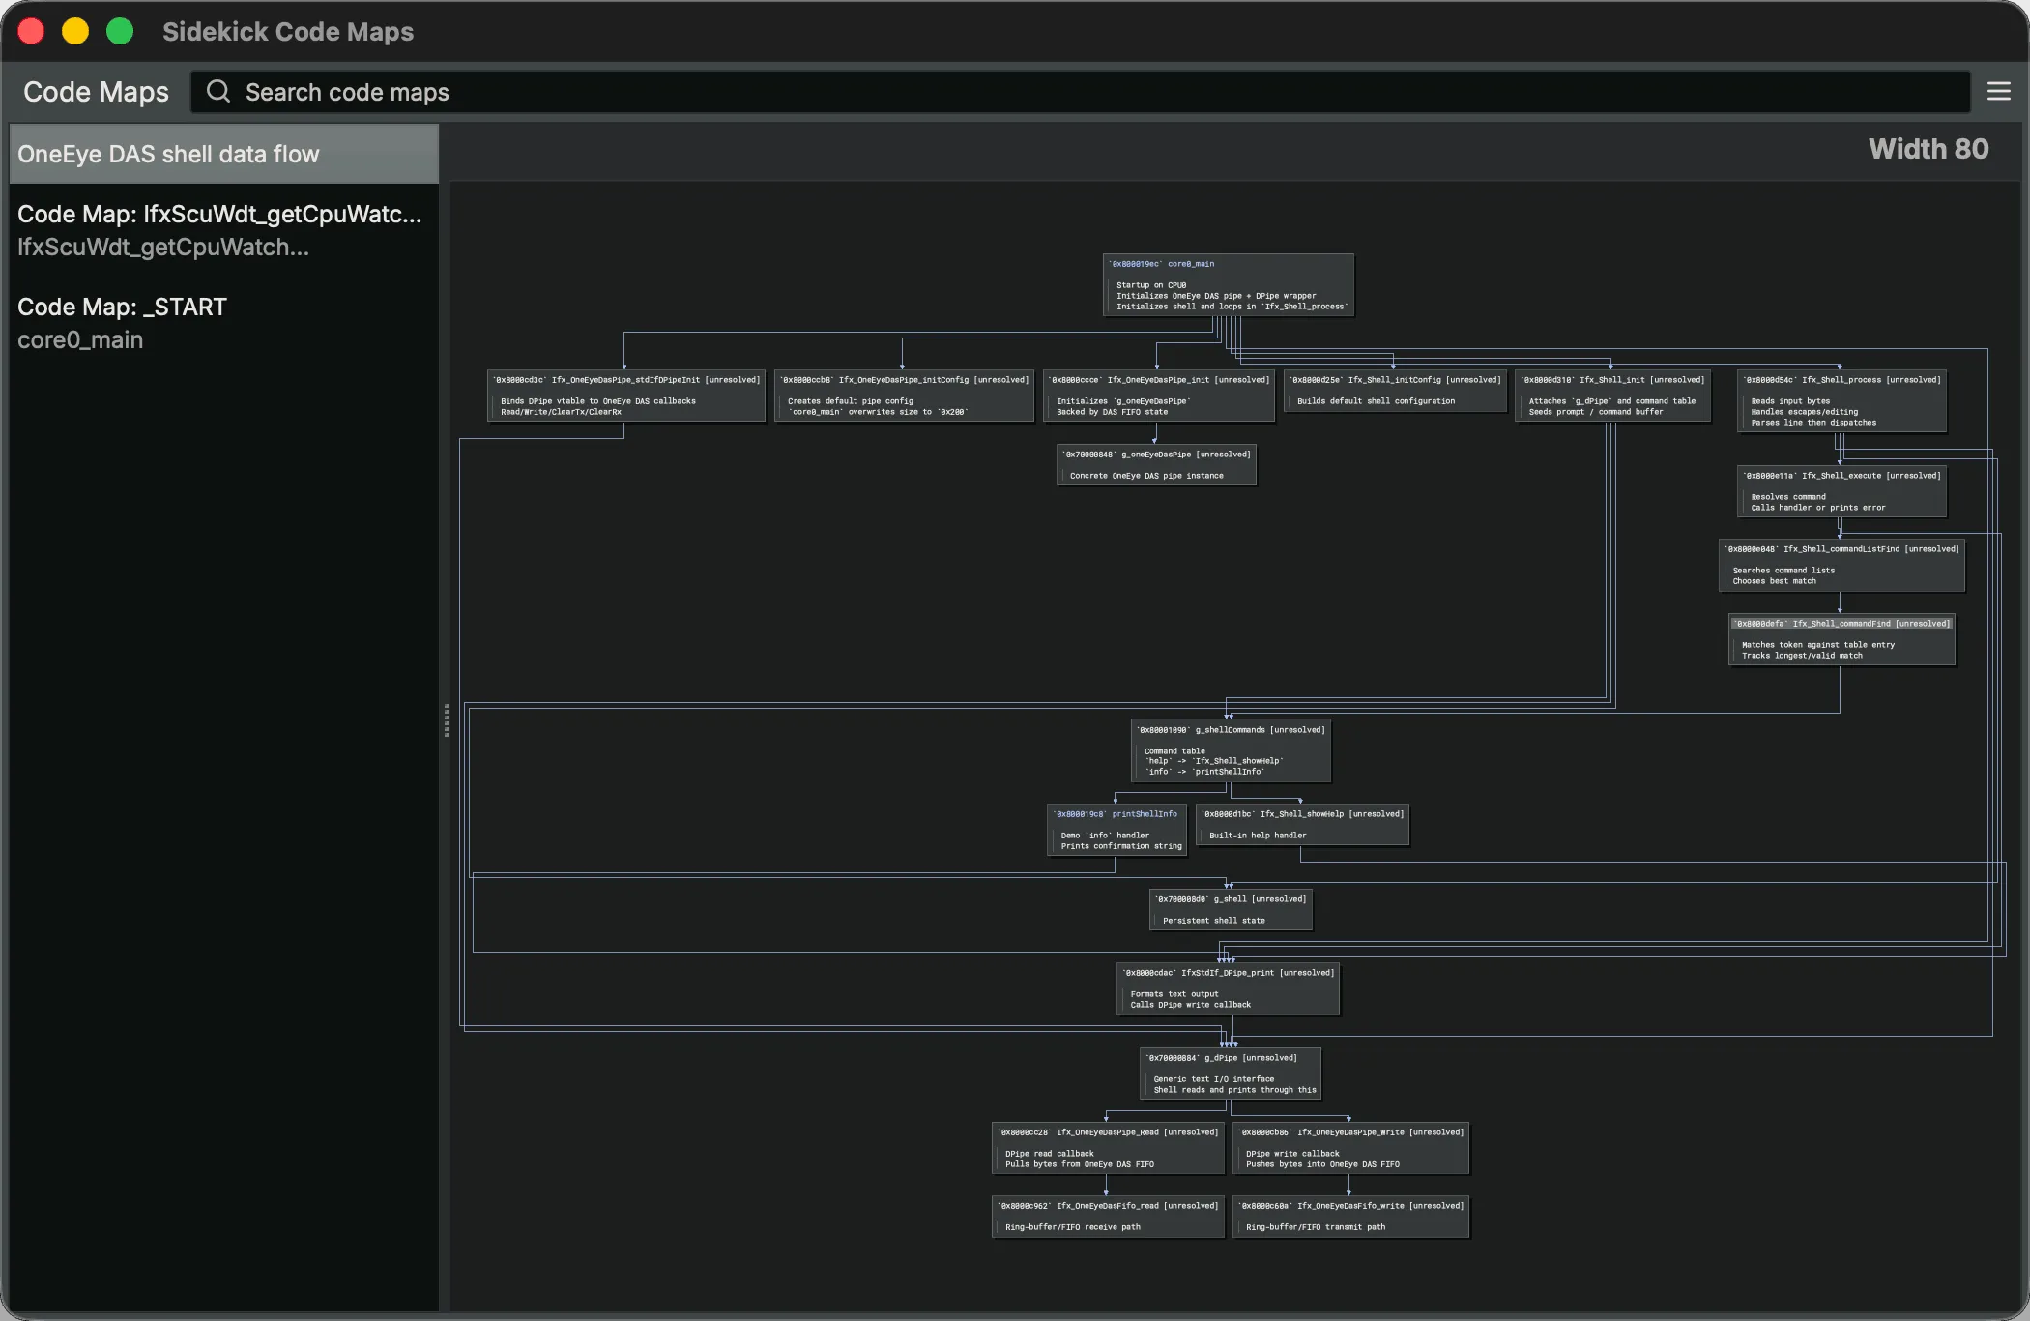Viewport: 2030px width, 1321px height.
Task: Select Ifx_OneEyeDasPipe_initConfig node
Action: [904, 396]
